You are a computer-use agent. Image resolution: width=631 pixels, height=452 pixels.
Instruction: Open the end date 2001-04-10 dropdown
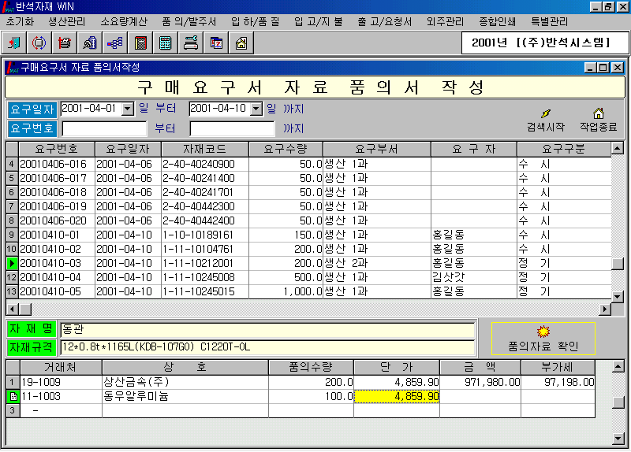[x=256, y=109]
